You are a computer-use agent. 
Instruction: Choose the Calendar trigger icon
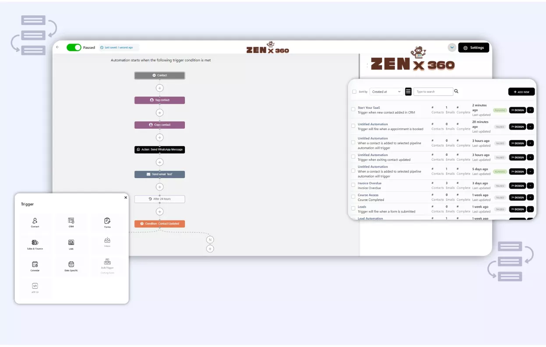(x=35, y=264)
